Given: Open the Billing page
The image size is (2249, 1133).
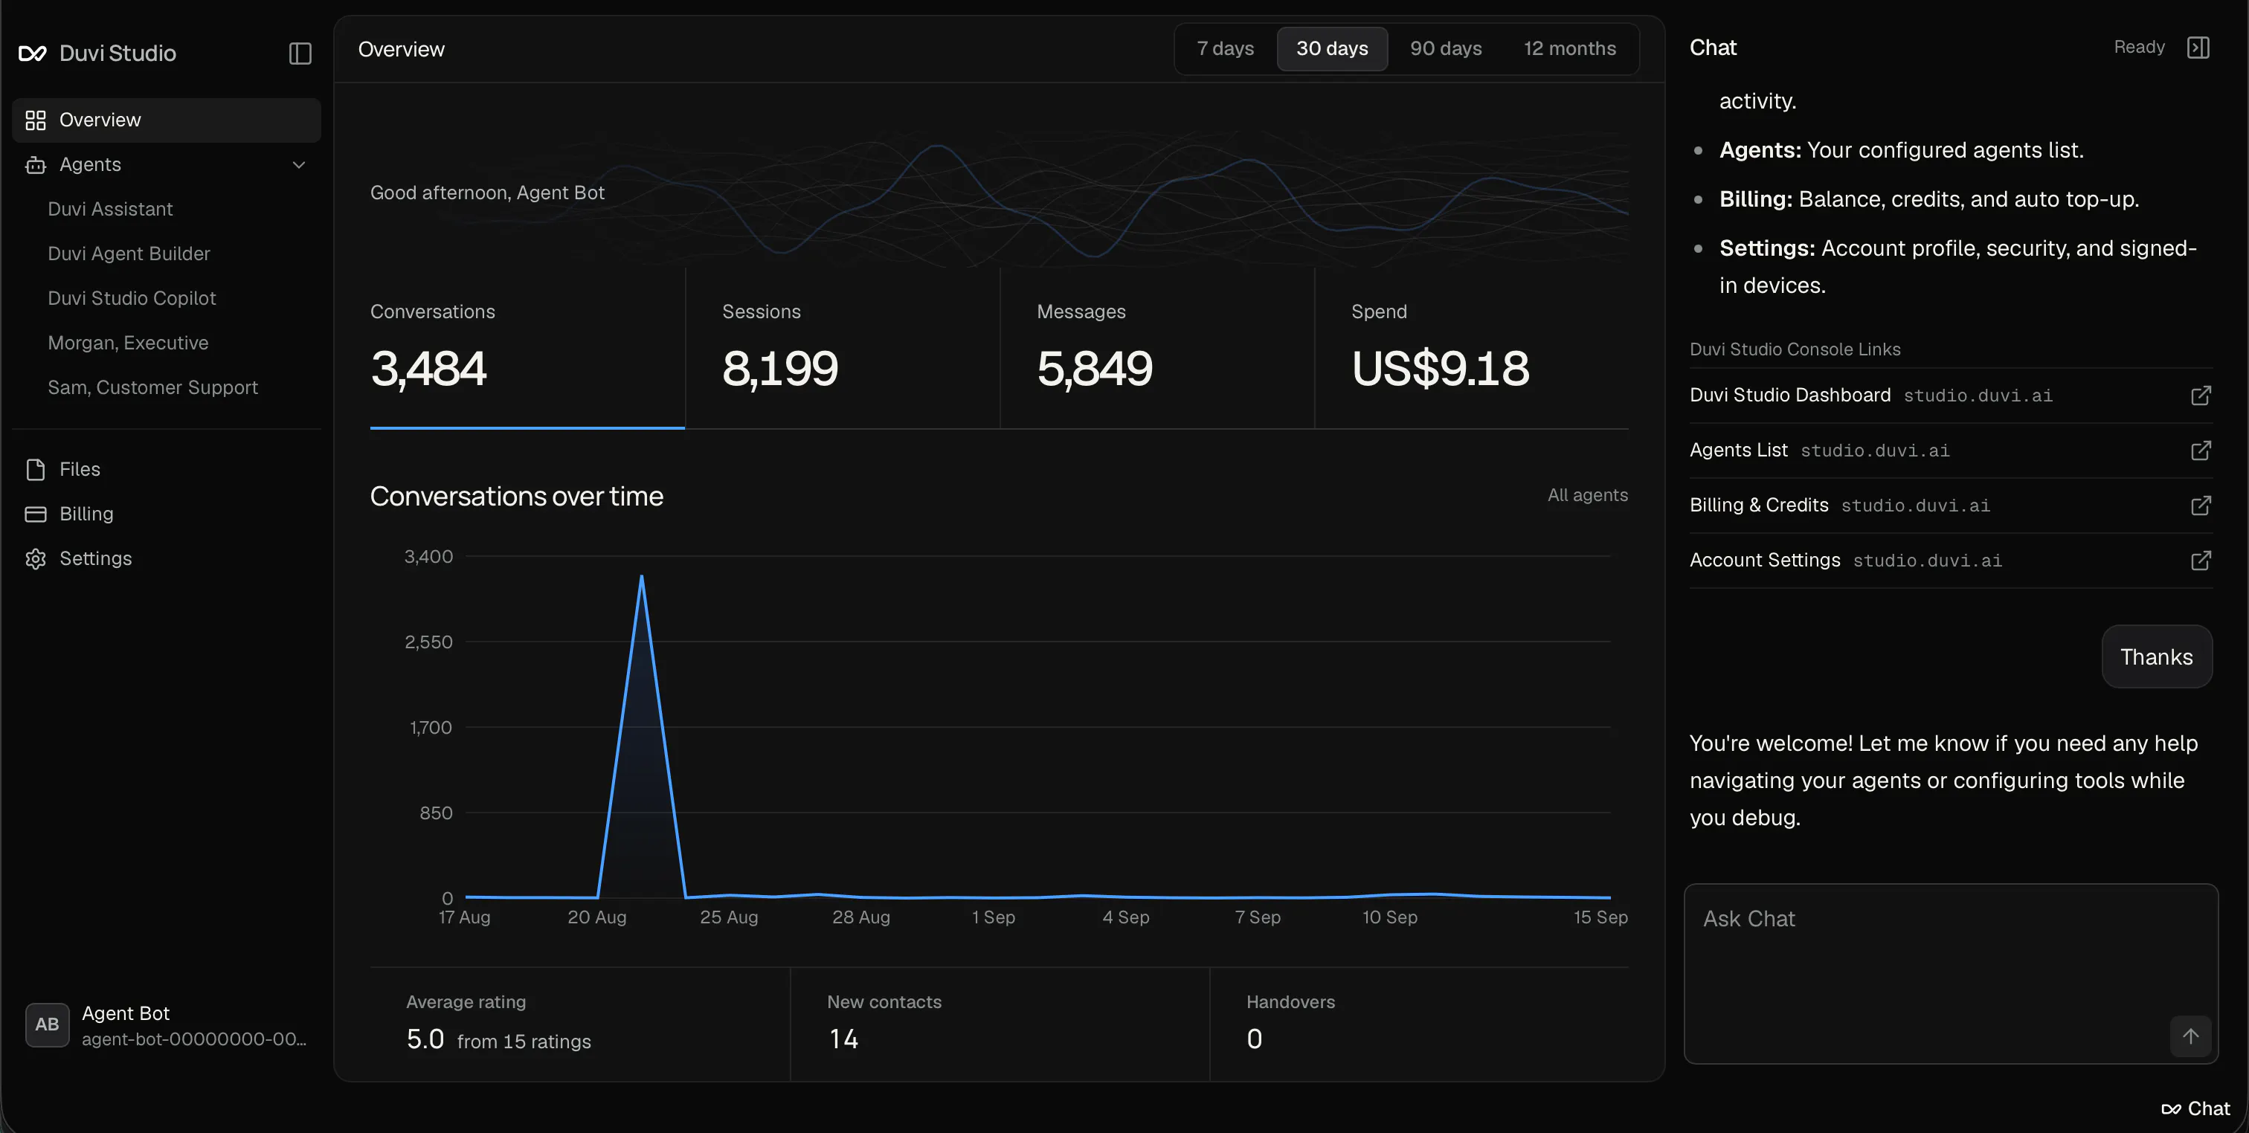Looking at the screenshot, I should [x=167, y=514].
